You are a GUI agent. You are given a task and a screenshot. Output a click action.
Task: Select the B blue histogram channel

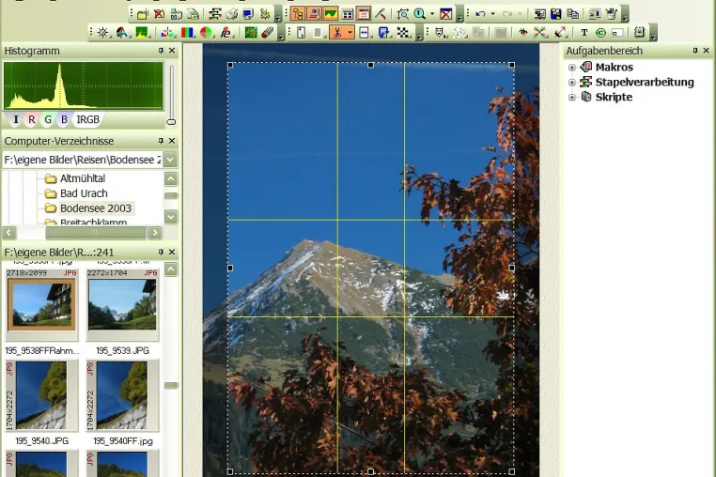tap(65, 119)
